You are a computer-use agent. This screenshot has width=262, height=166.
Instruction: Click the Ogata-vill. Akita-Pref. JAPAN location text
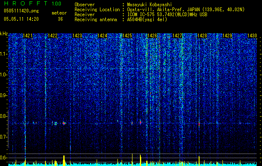tap(186, 10)
